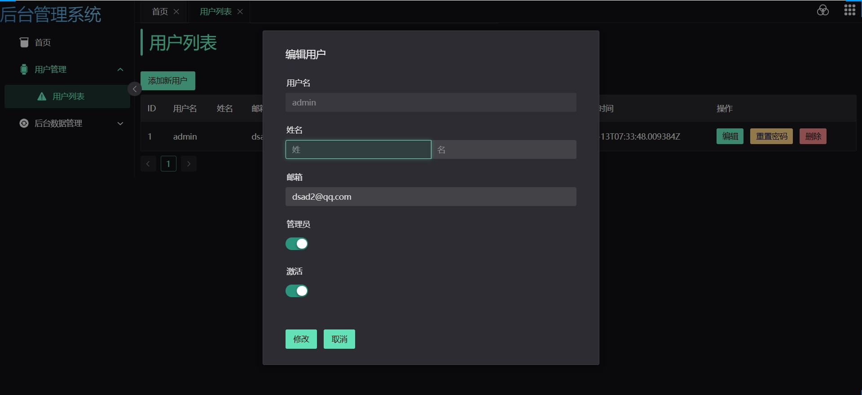This screenshot has height=395, width=862.
Task: Expand the 后台数据管理 menu chevron
Action: tap(120, 123)
